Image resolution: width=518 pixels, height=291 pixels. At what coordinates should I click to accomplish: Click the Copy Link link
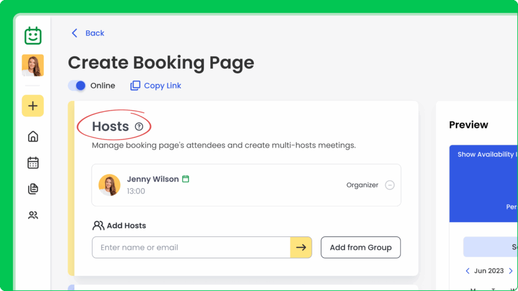pyautogui.click(x=156, y=86)
